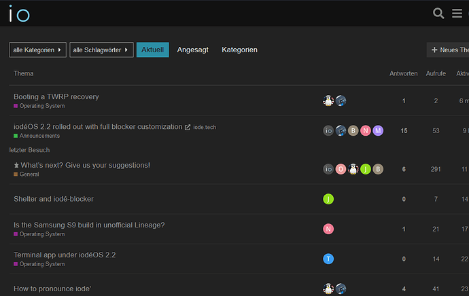Screen dimensions: 469x296
Task: Click io avatar in iodéOS 2.2 row
Action: coord(328,130)
